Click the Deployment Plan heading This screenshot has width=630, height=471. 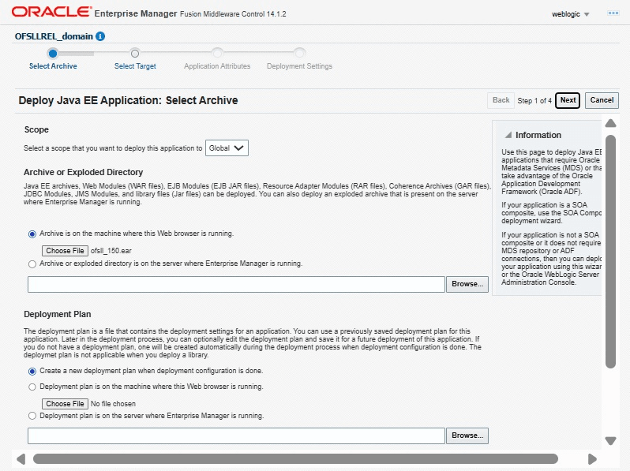58,314
